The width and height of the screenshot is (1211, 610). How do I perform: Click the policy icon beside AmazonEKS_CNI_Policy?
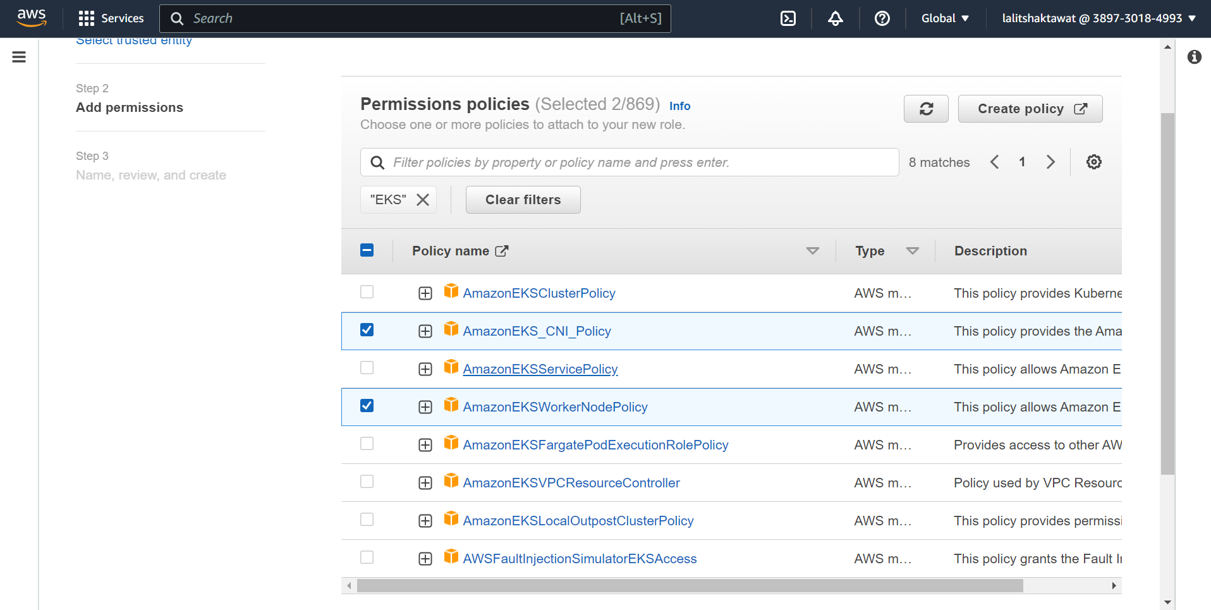pos(451,329)
